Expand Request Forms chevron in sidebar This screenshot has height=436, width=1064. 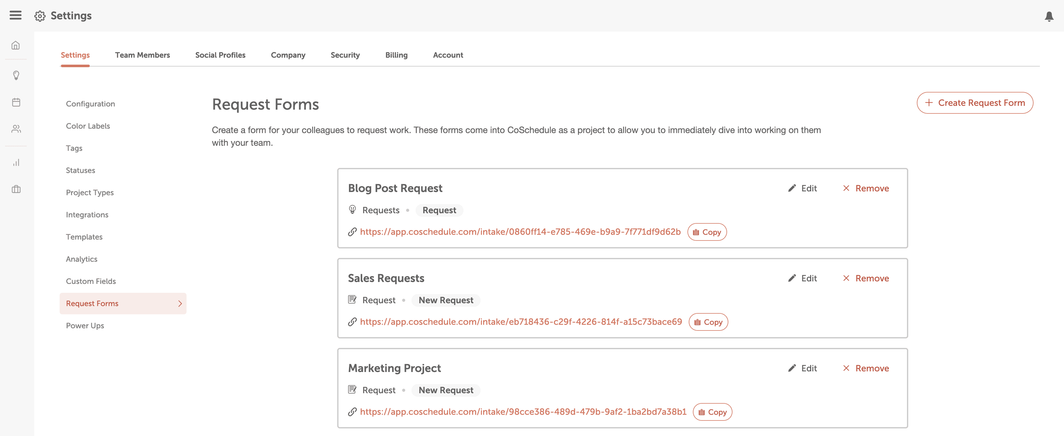coord(180,304)
